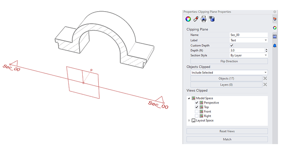
Task: Uncheck the Top view checkbox
Action: tap(197, 107)
